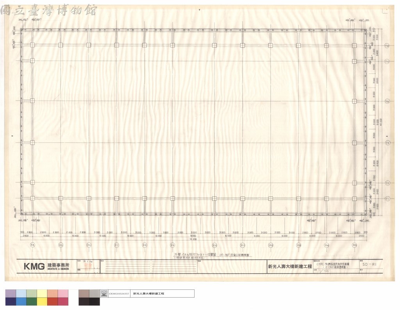Click the light pink color swatch
Image resolution: width=400 pixels, height=310 pixels.
click(63, 294)
